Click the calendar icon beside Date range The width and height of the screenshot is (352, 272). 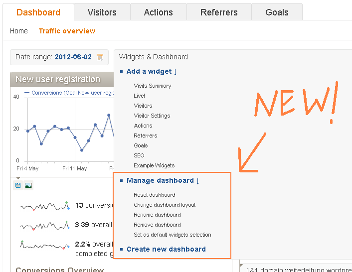100,57
